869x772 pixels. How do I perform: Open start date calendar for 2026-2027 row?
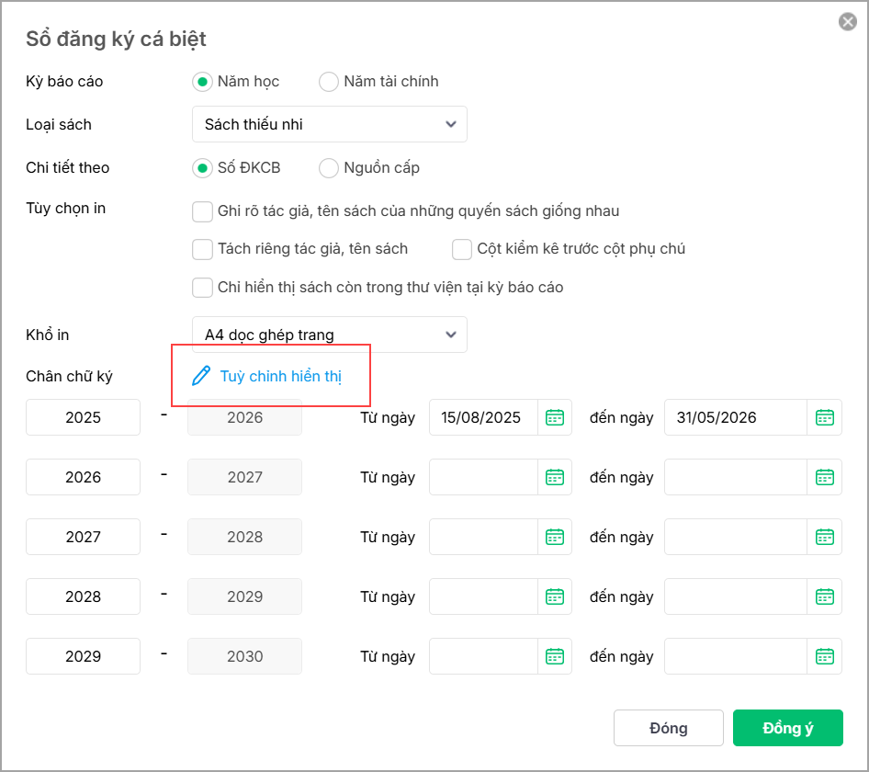555,477
